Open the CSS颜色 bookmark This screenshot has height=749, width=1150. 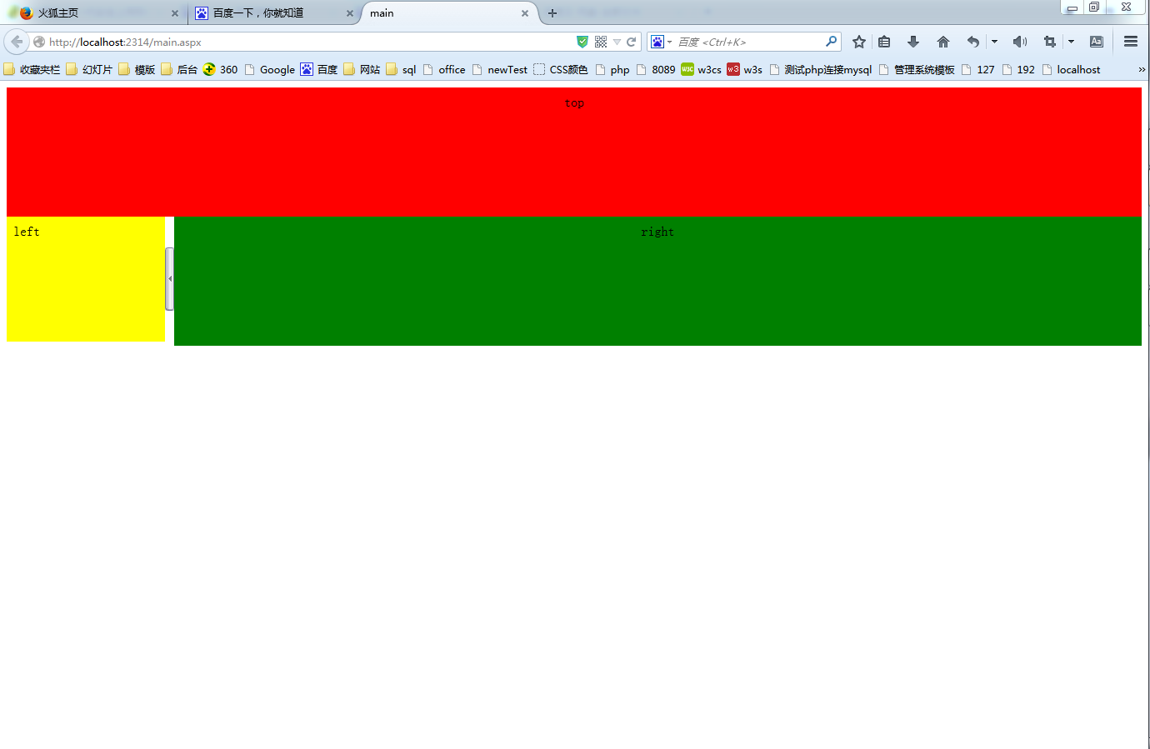coord(561,69)
